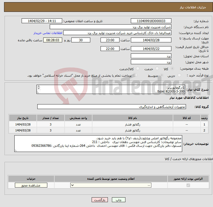Screen dimensions: 213x207
Task: Toggle the mandatory license checkbox
Action: pos(188,185)
